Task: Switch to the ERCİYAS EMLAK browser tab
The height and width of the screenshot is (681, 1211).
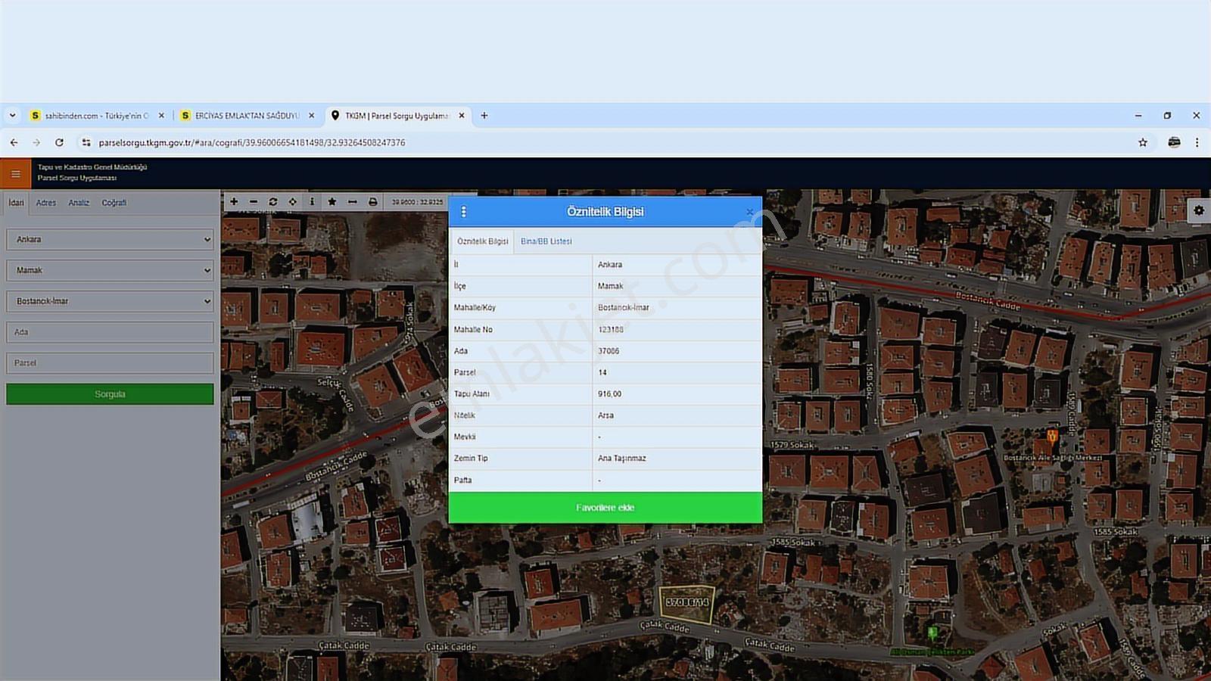Action: [247, 116]
